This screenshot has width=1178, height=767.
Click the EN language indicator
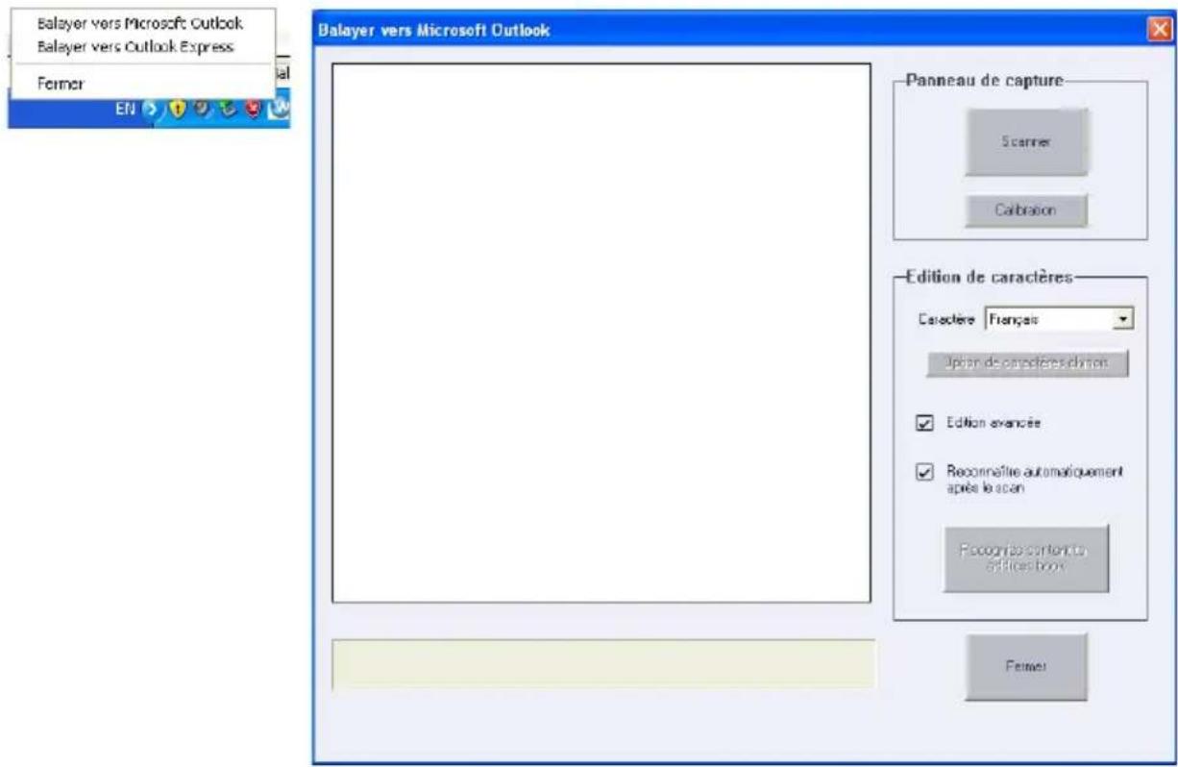pyautogui.click(x=125, y=111)
